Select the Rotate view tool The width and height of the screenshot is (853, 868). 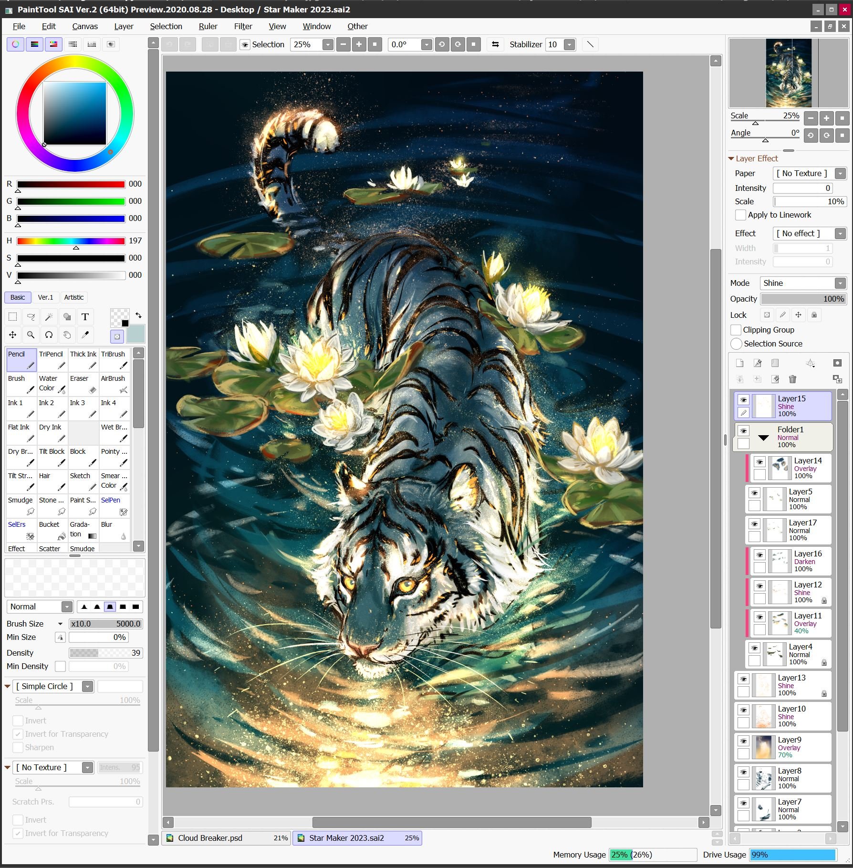(49, 335)
